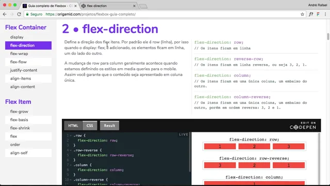Click the Flex Container sidebar heading
The width and height of the screenshot is (330, 186).
(x=26, y=27)
